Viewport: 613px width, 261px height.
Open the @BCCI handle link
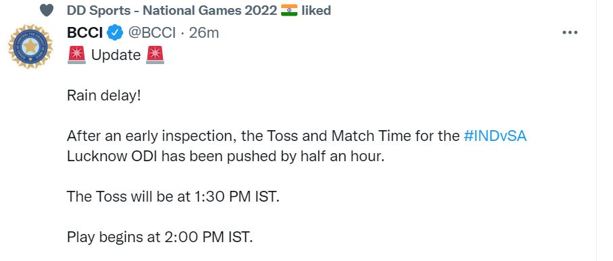pos(152,33)
